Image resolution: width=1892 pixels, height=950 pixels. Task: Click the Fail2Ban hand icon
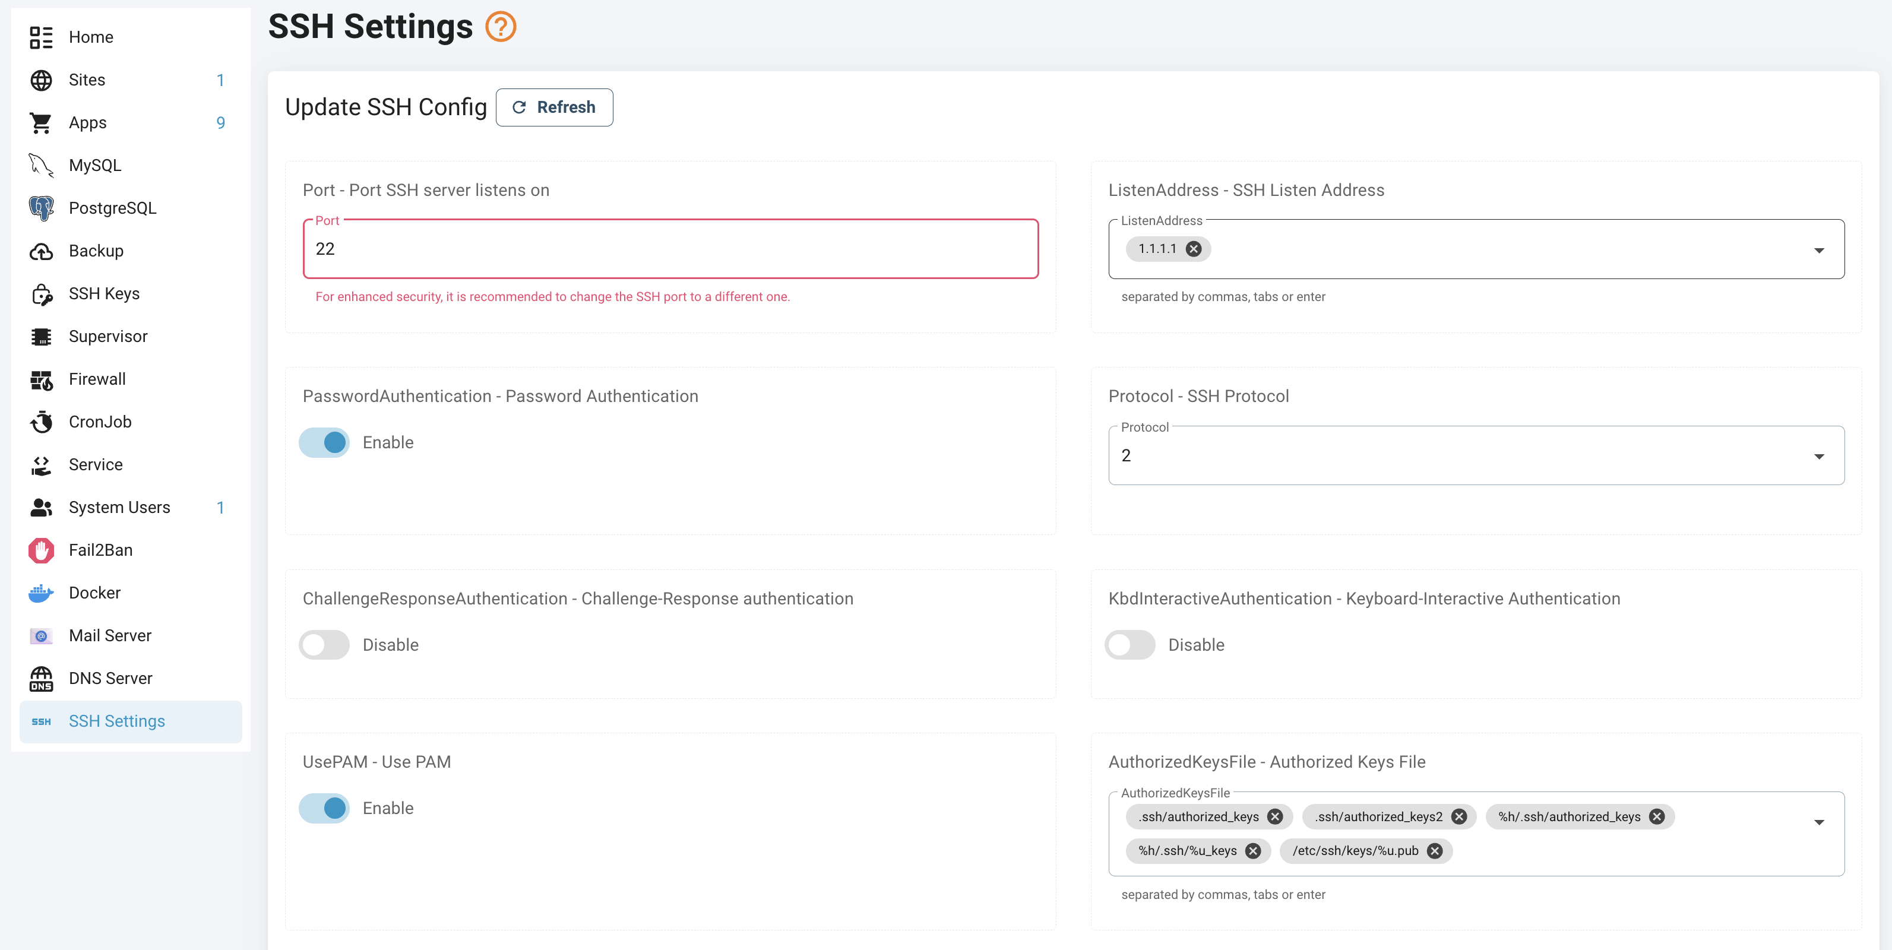point(41,550)
